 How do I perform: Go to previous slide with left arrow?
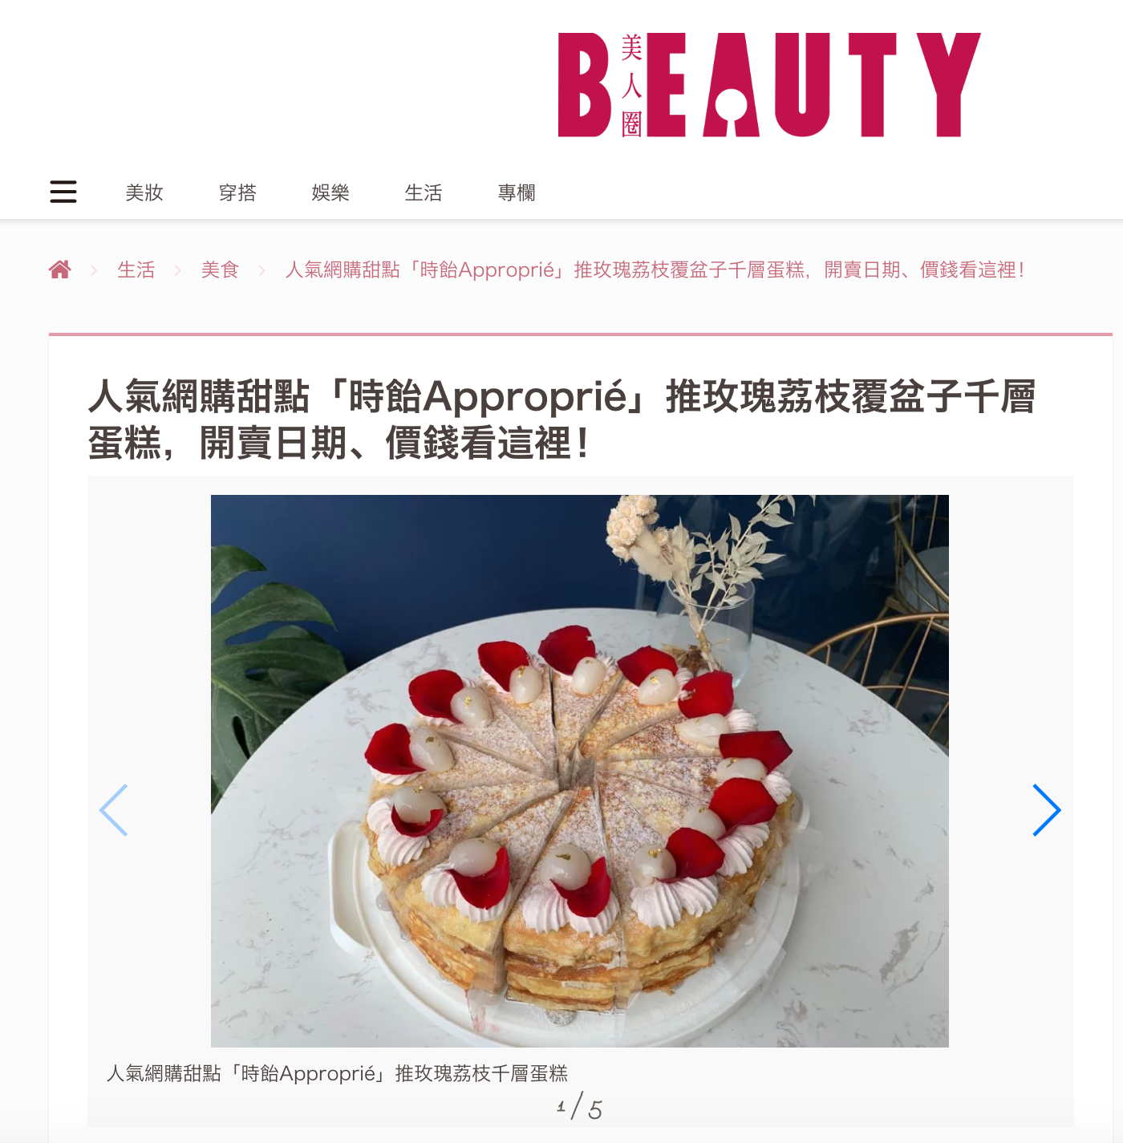tap(114, 810)
